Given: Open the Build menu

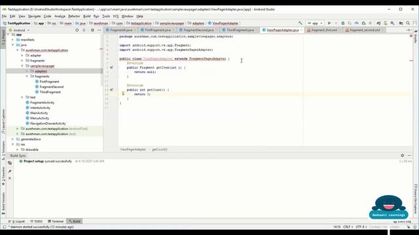Looking at the screenshot, I should tap(87, 16).
